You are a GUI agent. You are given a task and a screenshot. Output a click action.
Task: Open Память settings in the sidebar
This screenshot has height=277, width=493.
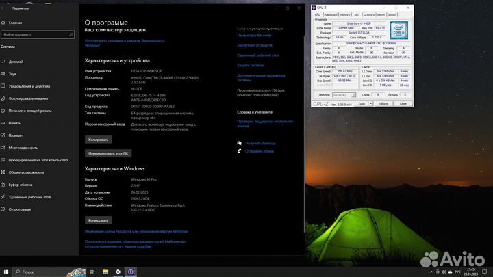point(14,123)
